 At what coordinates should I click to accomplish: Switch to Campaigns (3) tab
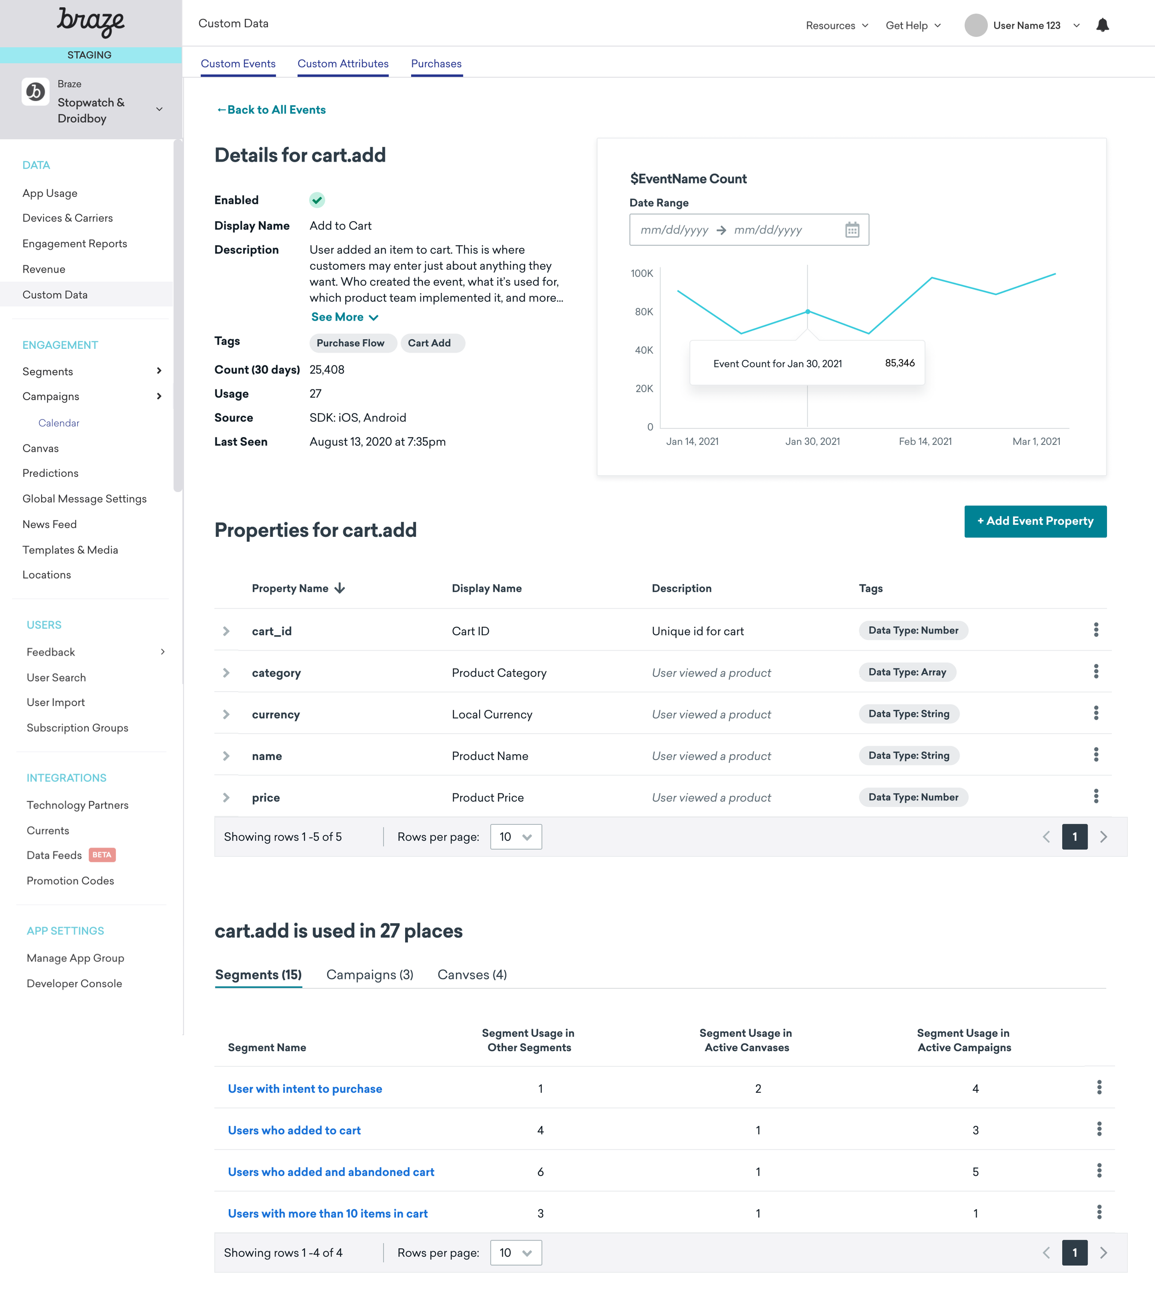point(369,974)
